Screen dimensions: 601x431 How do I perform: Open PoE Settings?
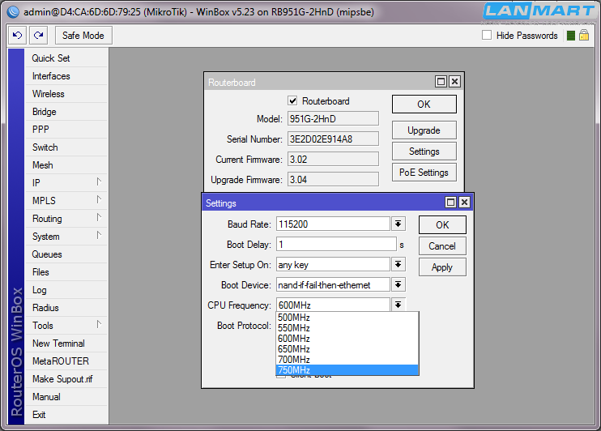coord(424,173)
